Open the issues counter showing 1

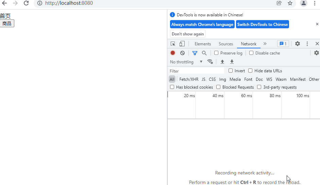pos(283,44)
